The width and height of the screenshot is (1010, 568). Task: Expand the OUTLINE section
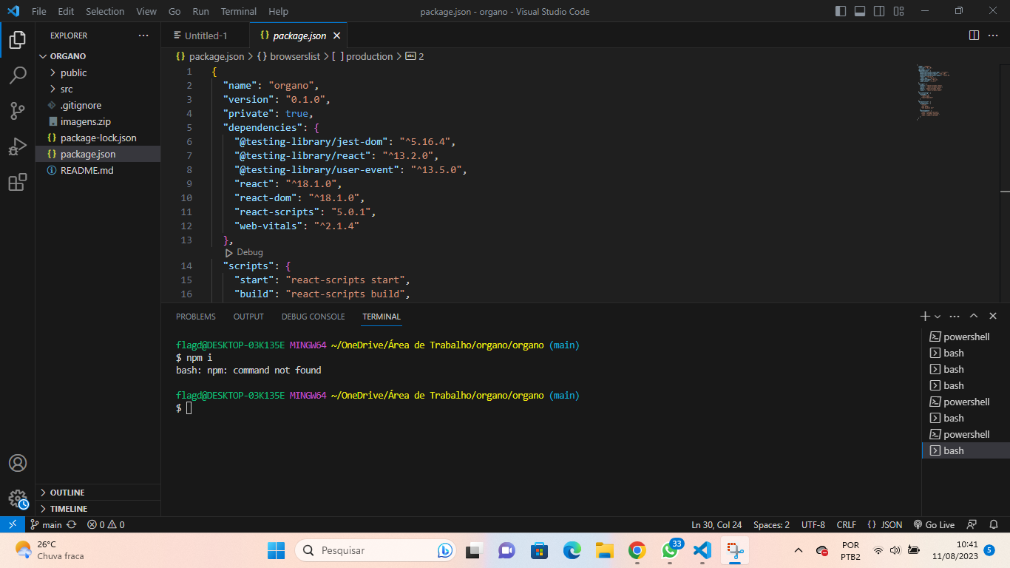coord(98,493)
